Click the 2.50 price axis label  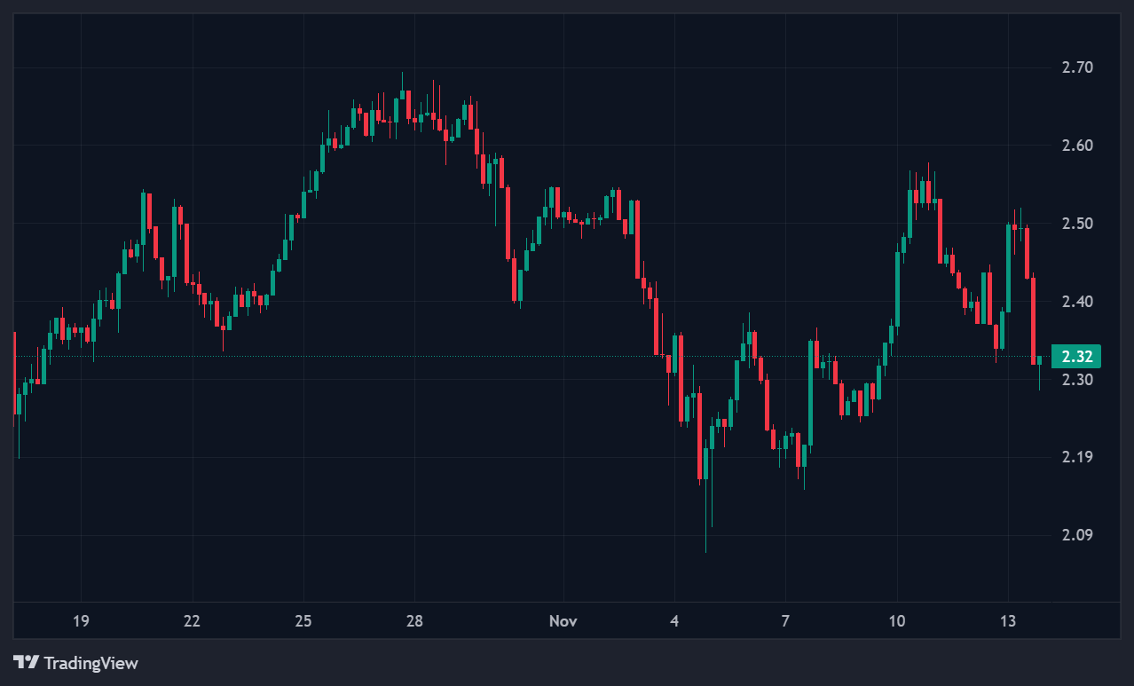click(x=1076, y=224)
